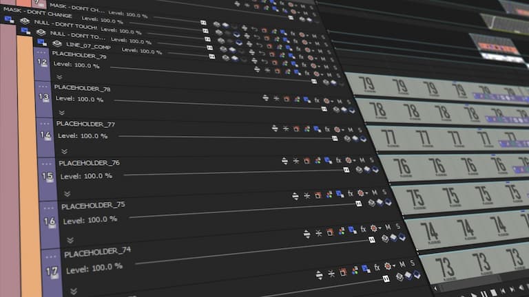Click Level: 100.0 % under PLACEHOLDER_79
The image size is (529, 297).
tap(76, 65)
